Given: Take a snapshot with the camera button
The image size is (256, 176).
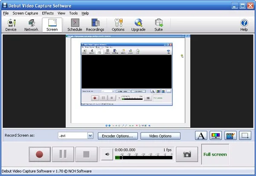Looking at the screenshot, I should point(187,154).
